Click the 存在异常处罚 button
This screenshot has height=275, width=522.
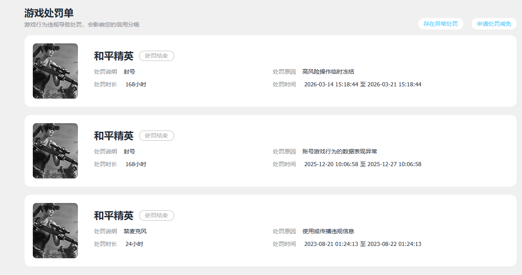(x=440, y=24)
